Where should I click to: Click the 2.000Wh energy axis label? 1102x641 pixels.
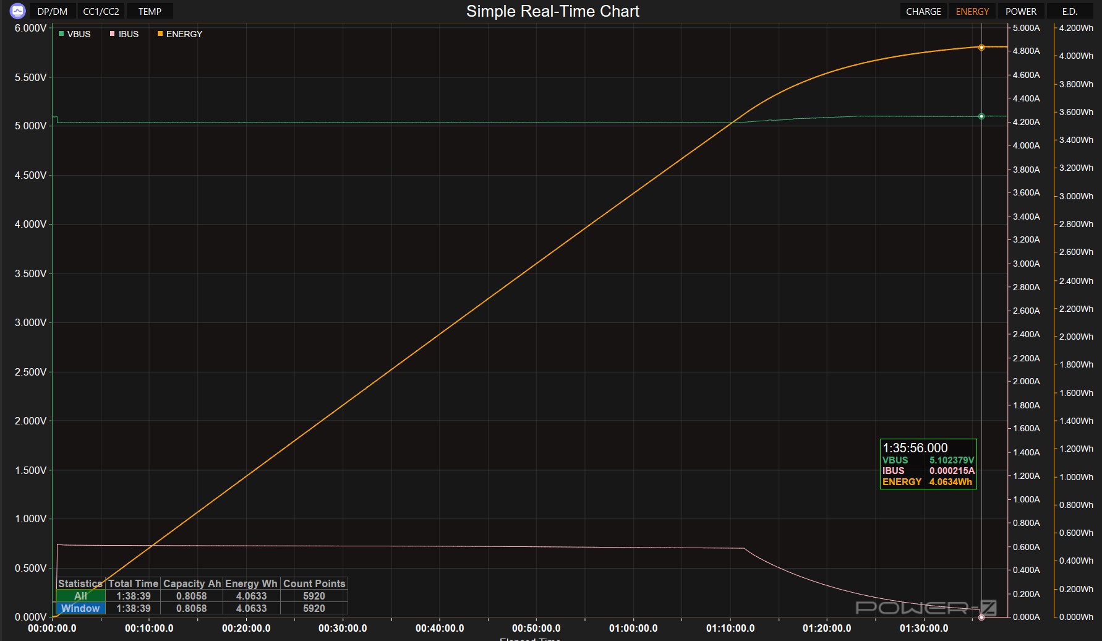(x=1076, y=337)
